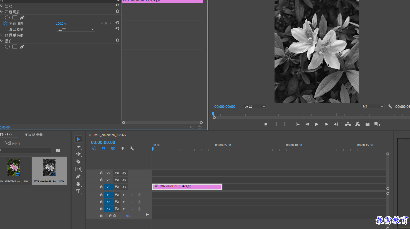Create ellipse mask under 黑白 effect

pos(7,47)
